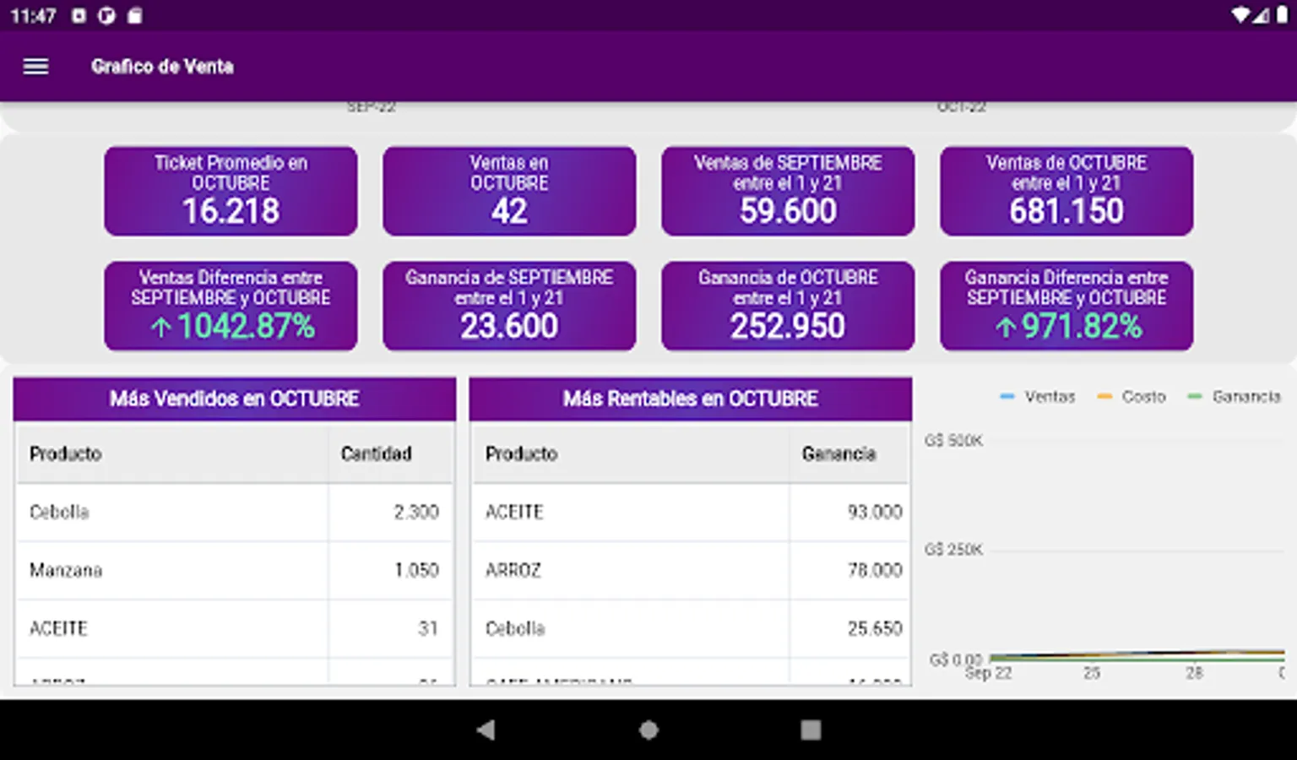
Task: Tap the G$ 500K axis label
Action: click(953, 441)
